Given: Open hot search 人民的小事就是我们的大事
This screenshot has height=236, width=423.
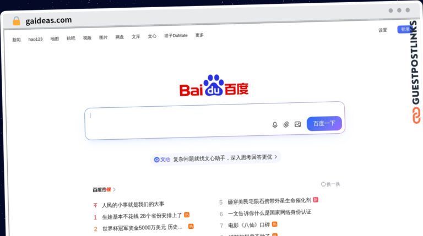Looking at the screenshot, I should pos(133,205).
